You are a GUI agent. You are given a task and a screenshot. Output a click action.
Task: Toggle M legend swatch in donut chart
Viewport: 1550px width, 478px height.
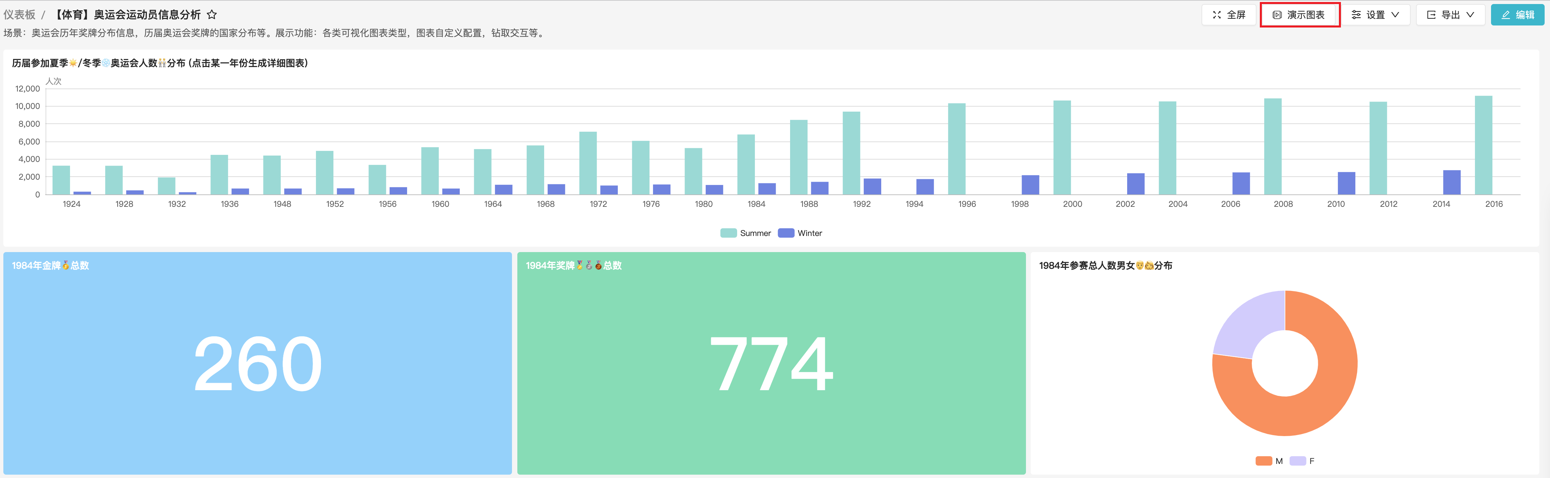(x=1264, y=461)
